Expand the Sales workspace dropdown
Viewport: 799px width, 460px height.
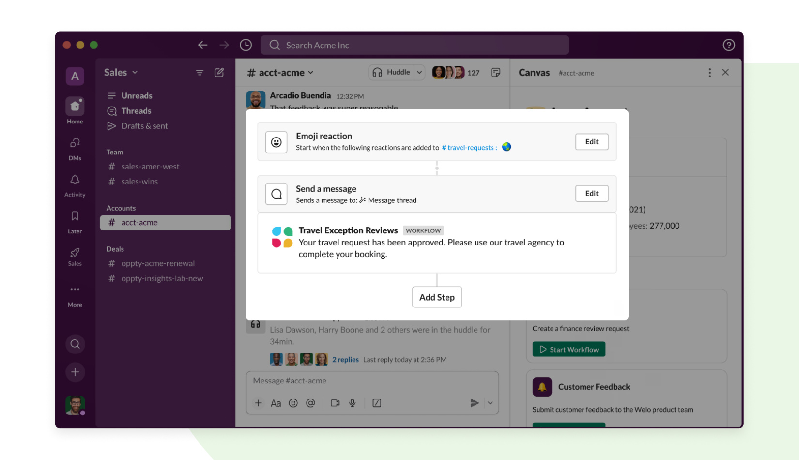coord(121,72)
